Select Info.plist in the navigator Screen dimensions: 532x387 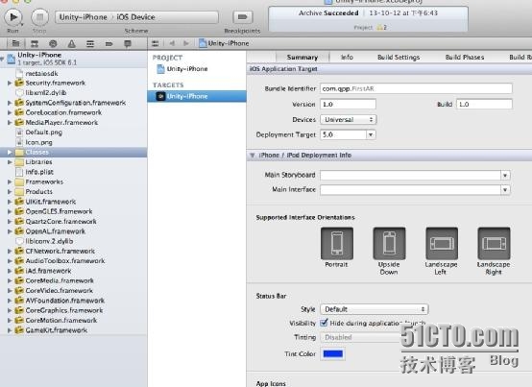[39, 172]
